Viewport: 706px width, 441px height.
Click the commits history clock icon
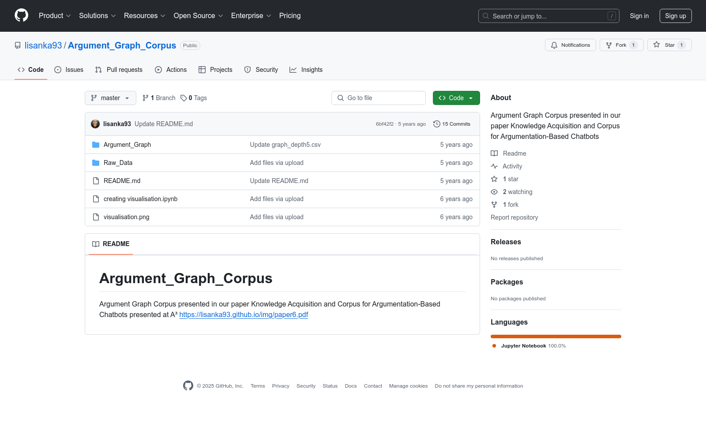437,124
